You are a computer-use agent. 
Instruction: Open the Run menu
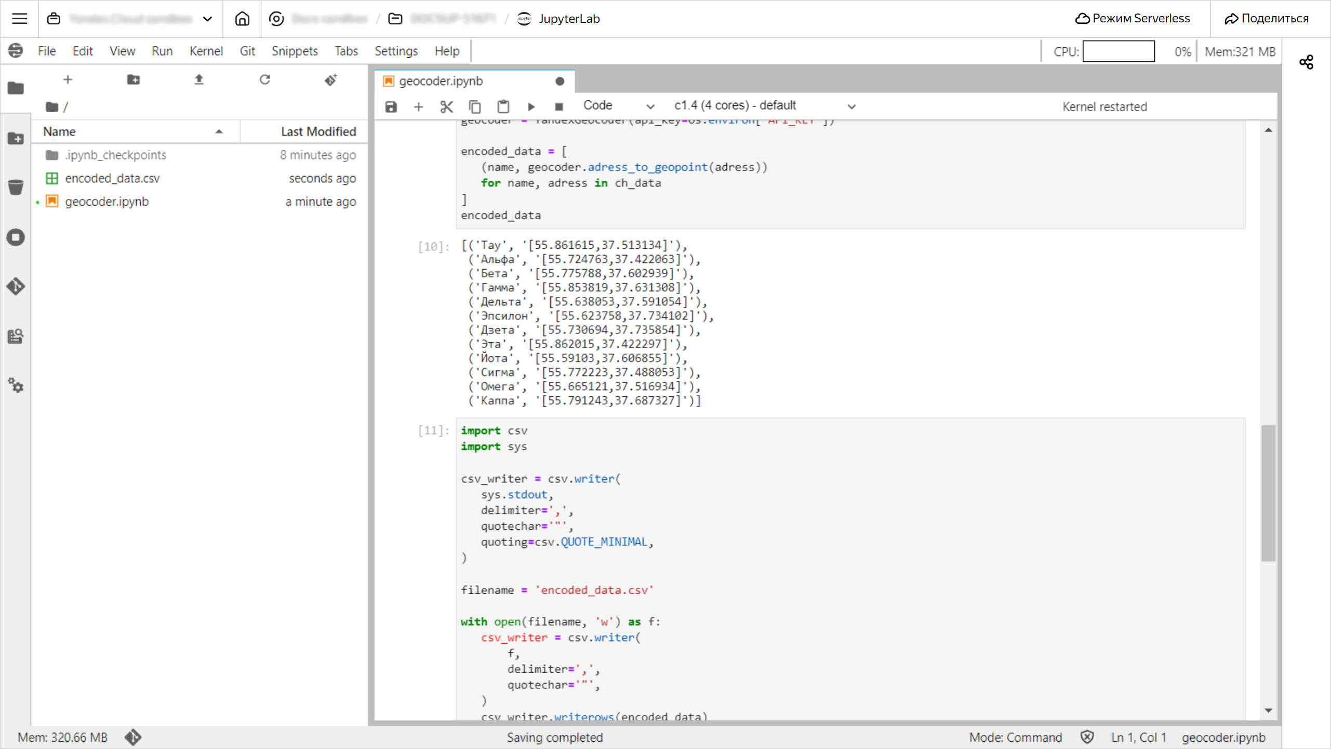point(162,50)
